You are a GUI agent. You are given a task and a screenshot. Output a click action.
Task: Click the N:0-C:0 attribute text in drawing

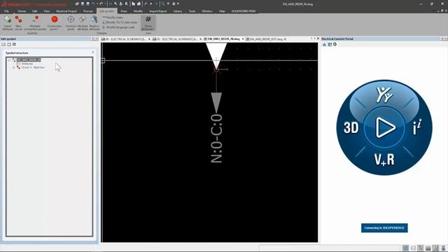point(216,139)
